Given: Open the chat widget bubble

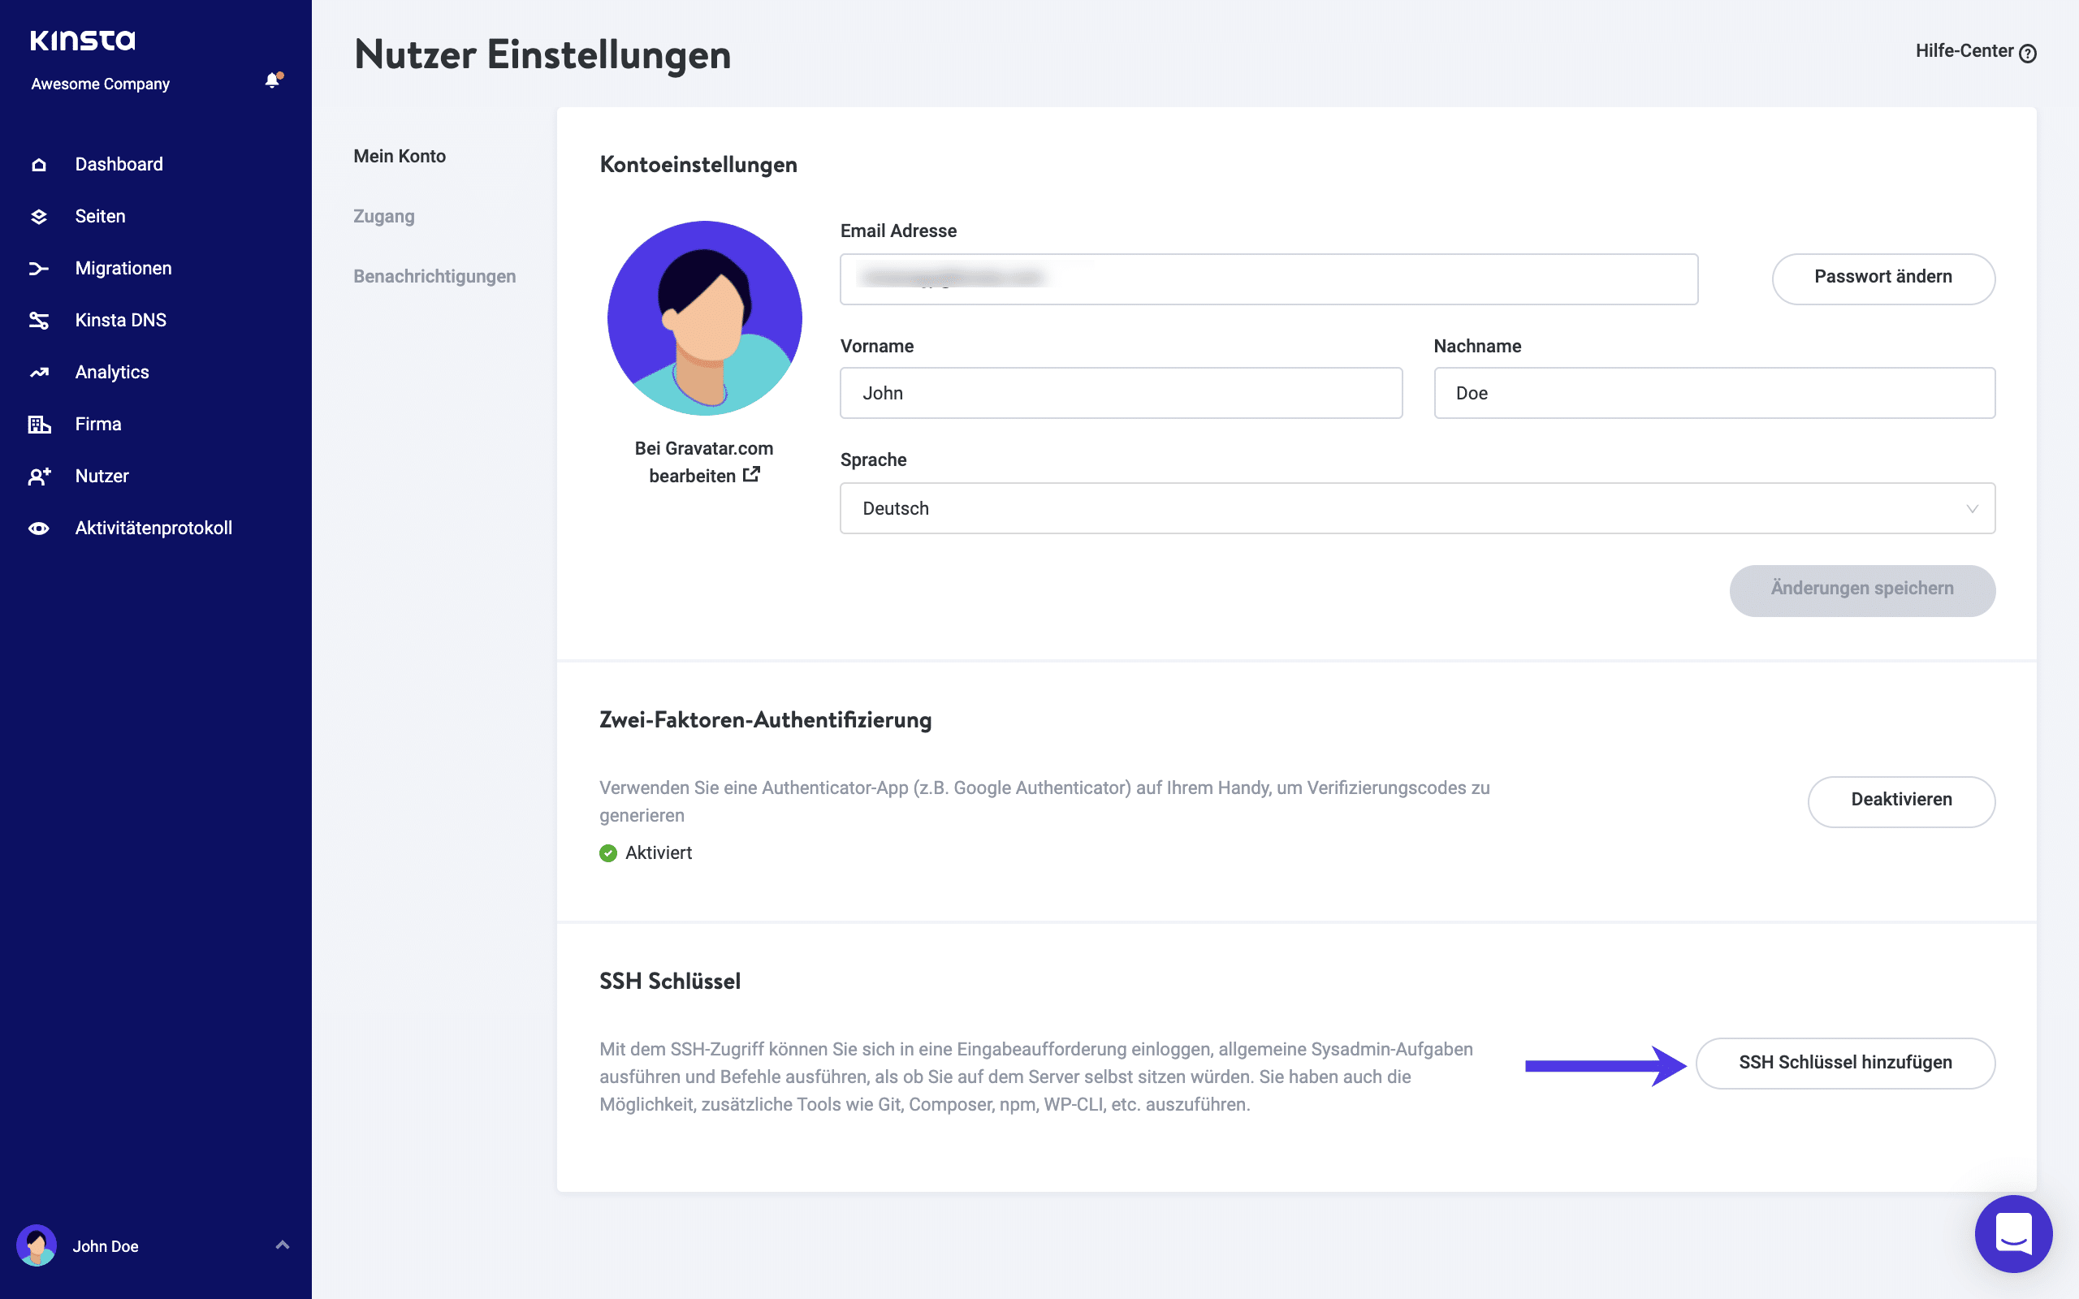Looking at the screenshot, I should pyautogui.click(x=2013, y=1233).
